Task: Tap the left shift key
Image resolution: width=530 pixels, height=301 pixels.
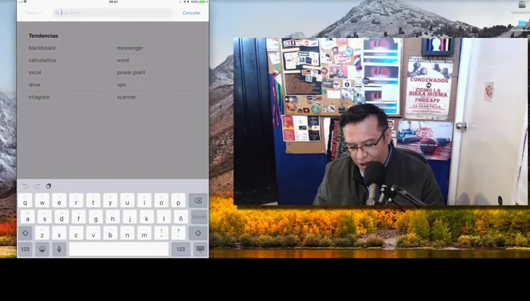Action: (x=25, y=233)
